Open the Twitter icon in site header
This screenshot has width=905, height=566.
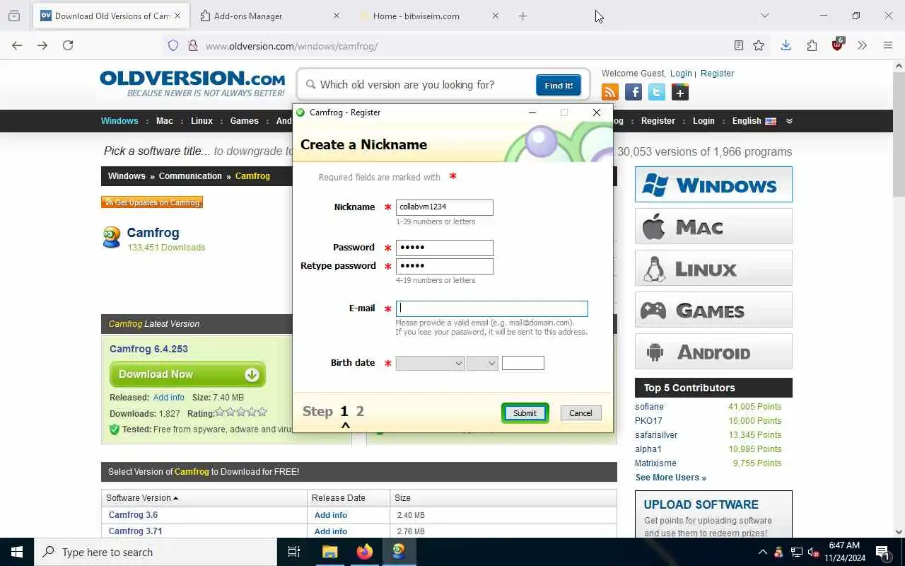[x=657, y=92]
